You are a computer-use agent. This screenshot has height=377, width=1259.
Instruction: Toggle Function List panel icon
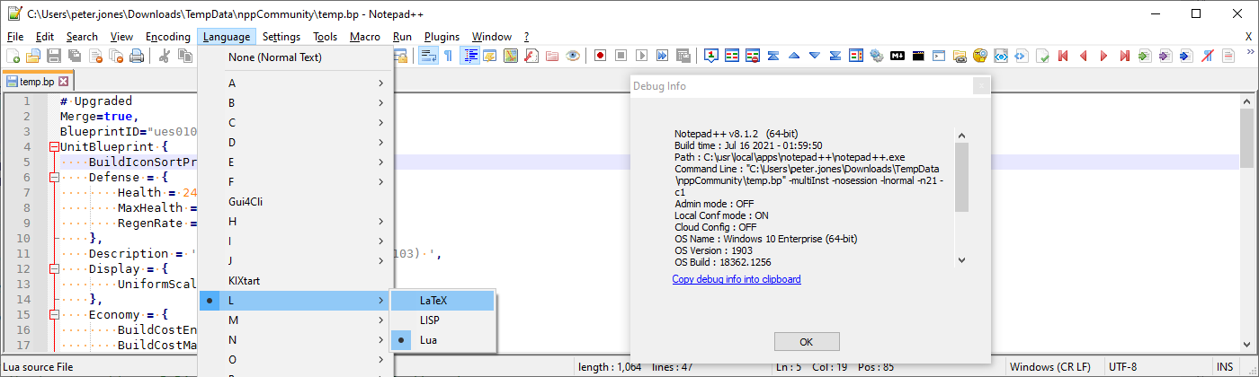[531, 56]
